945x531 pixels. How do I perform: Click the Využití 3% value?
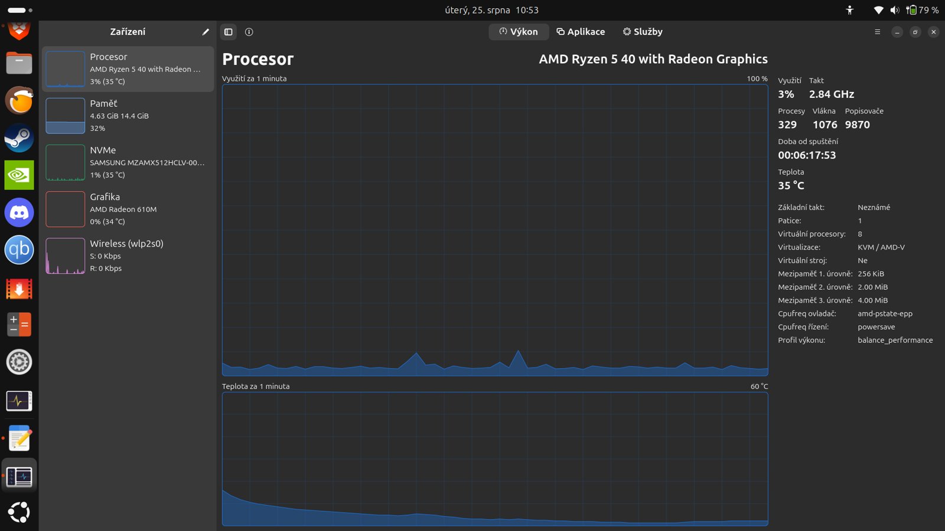786,94
